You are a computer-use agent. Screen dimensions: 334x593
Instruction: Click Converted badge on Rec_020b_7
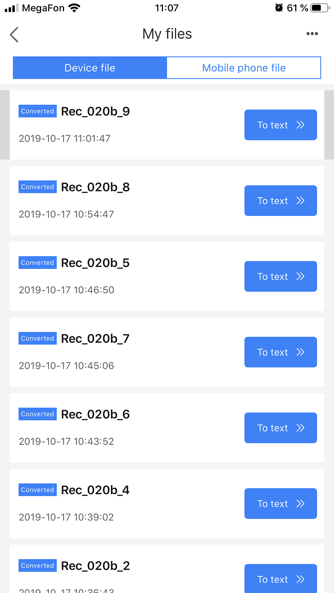(x=38, y=338)
